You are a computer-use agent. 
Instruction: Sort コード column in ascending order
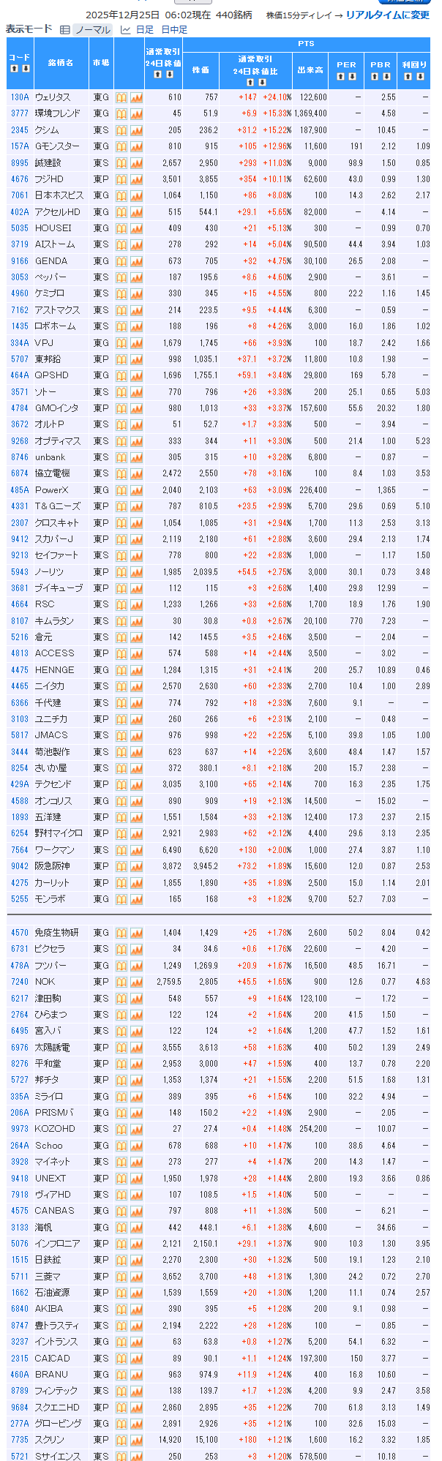[14, 69]
